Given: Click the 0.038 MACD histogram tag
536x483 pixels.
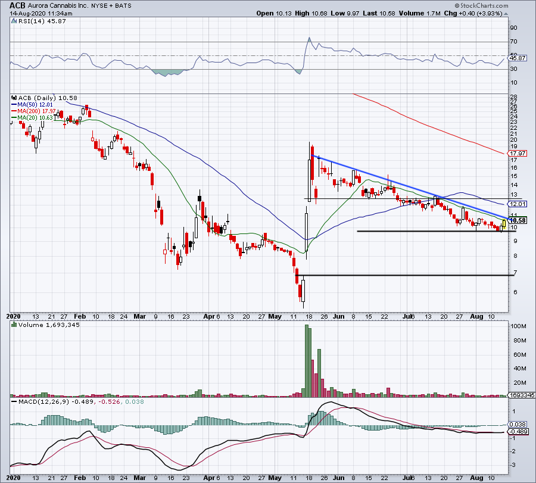Looking at the screenshot, I should [x=518, y=424].
